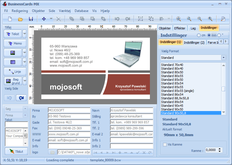
Task: Zoom out with the minus magnifier icon
Action: click(x=200, y=19)
